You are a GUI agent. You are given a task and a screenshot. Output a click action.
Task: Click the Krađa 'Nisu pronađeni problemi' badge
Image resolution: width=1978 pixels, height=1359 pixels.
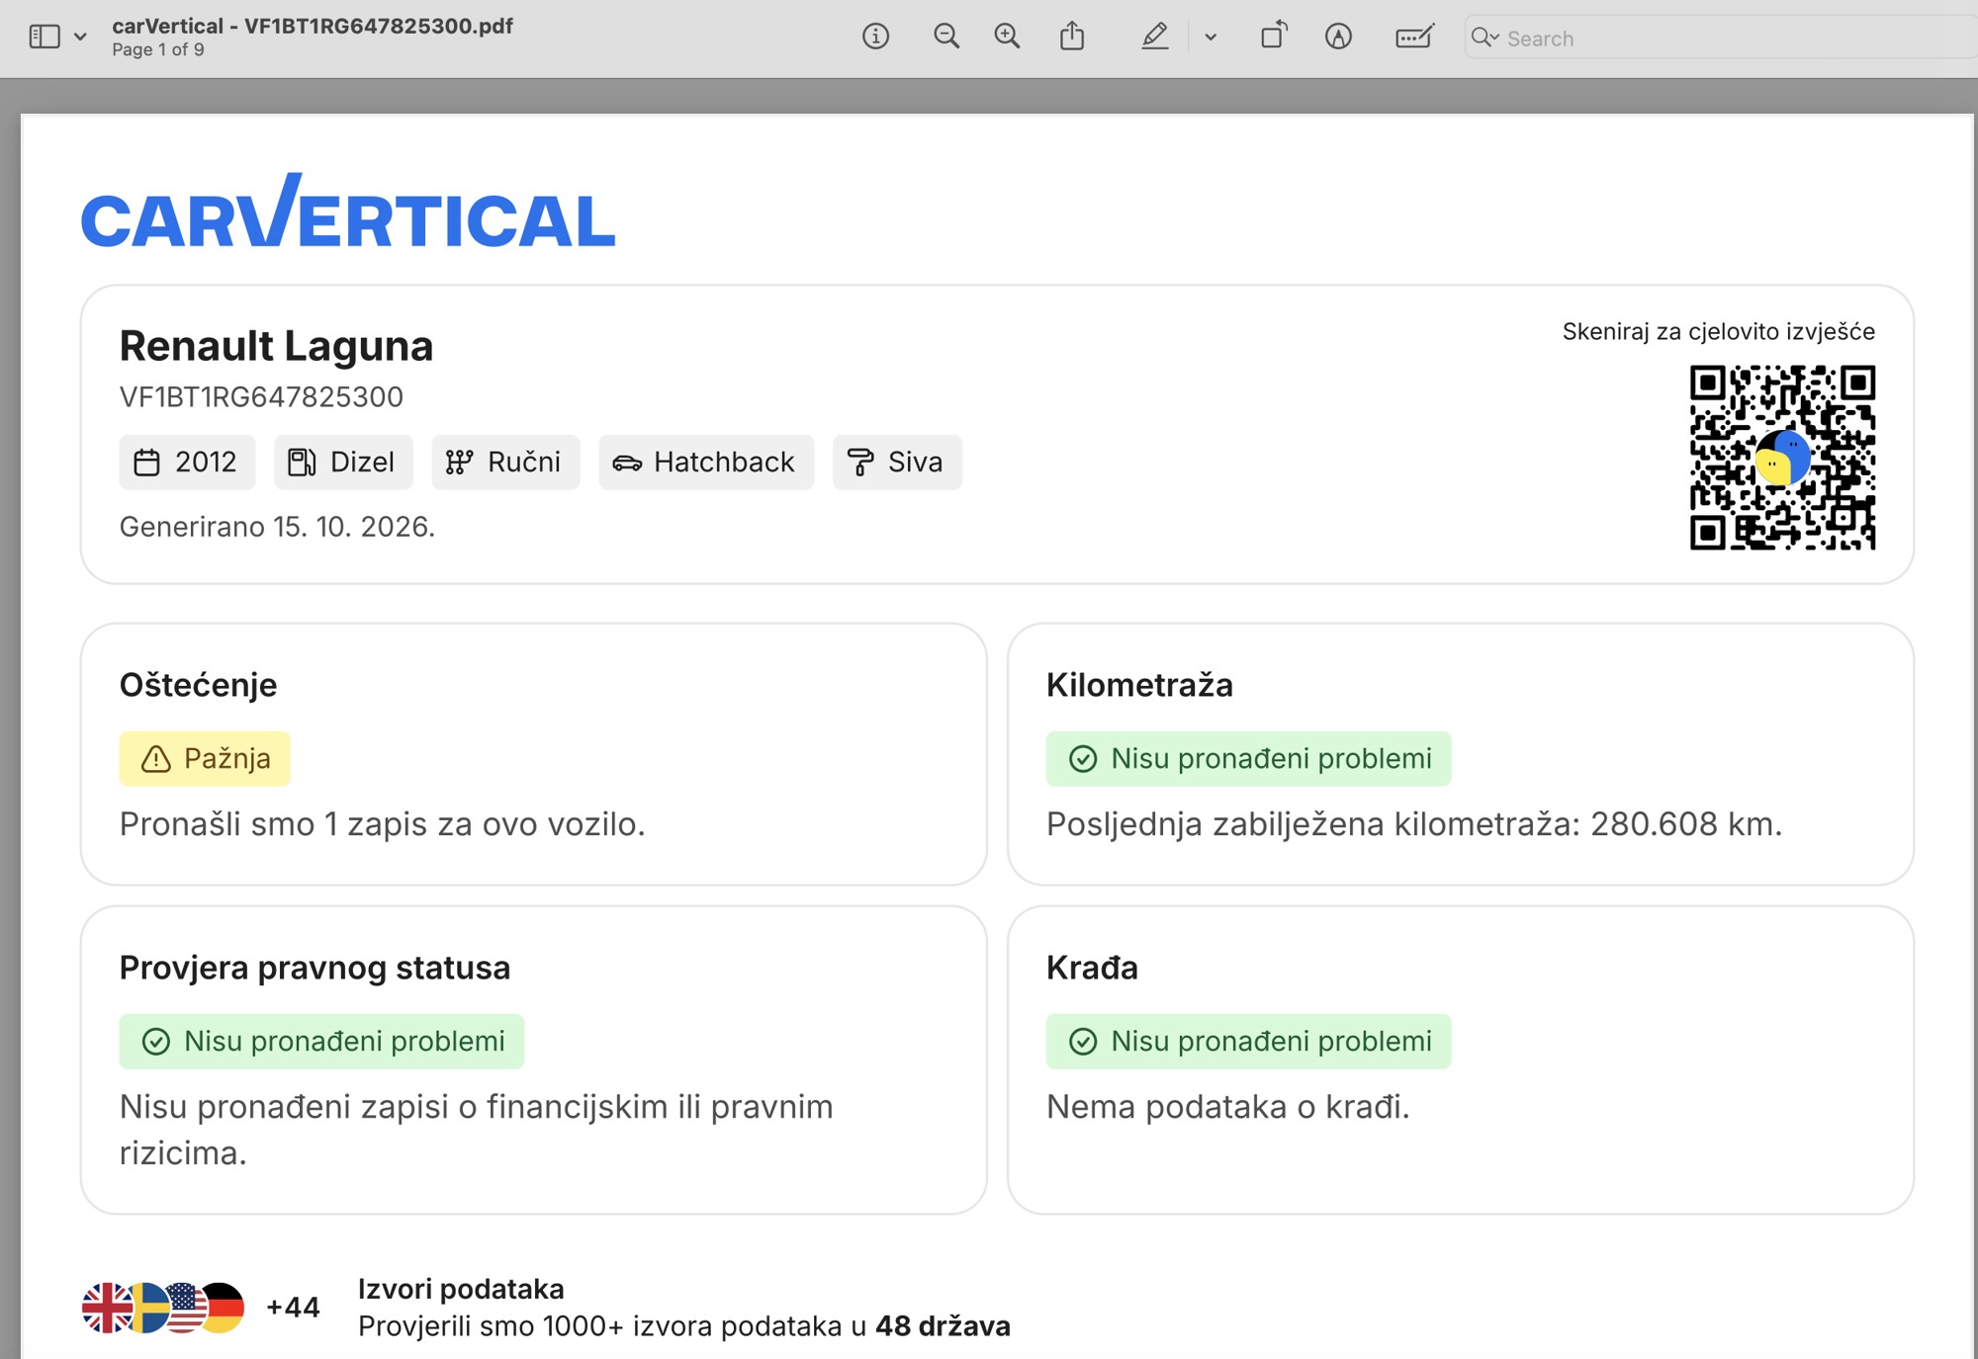pyautogui.click(x=1248, y=1041)
